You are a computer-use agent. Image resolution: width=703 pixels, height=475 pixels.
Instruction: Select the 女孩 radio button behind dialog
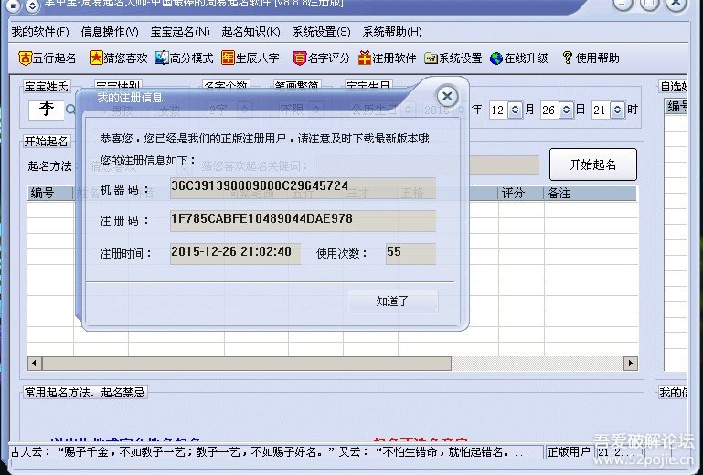(164, 111)
